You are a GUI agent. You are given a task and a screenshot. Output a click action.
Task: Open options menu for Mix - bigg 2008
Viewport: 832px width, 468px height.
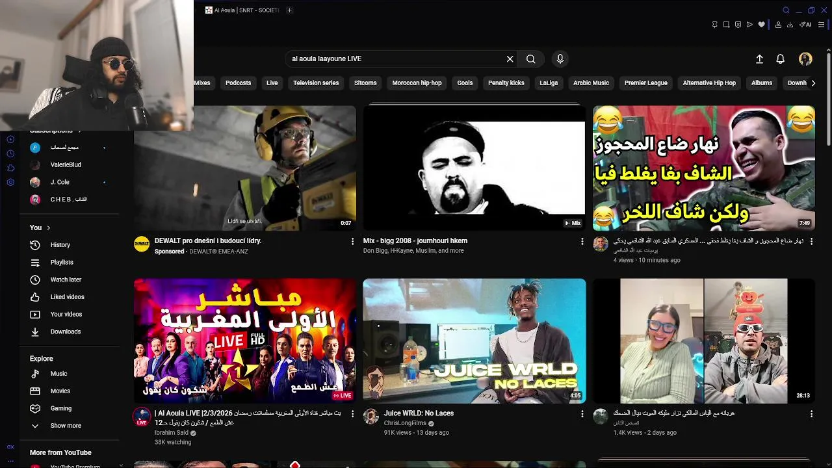[x=582, y=241]
